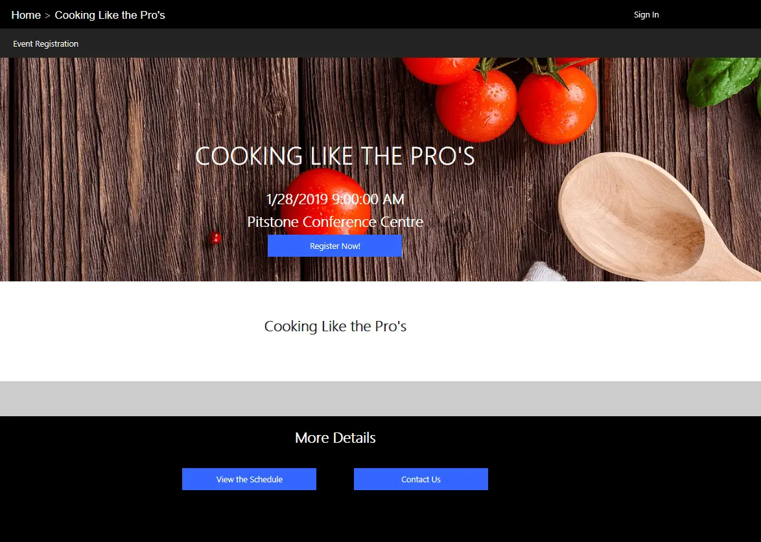761x542 pixels.
Task: Click the breadcrumb separator arrow after Home
Action: click(x=47, y=16)
